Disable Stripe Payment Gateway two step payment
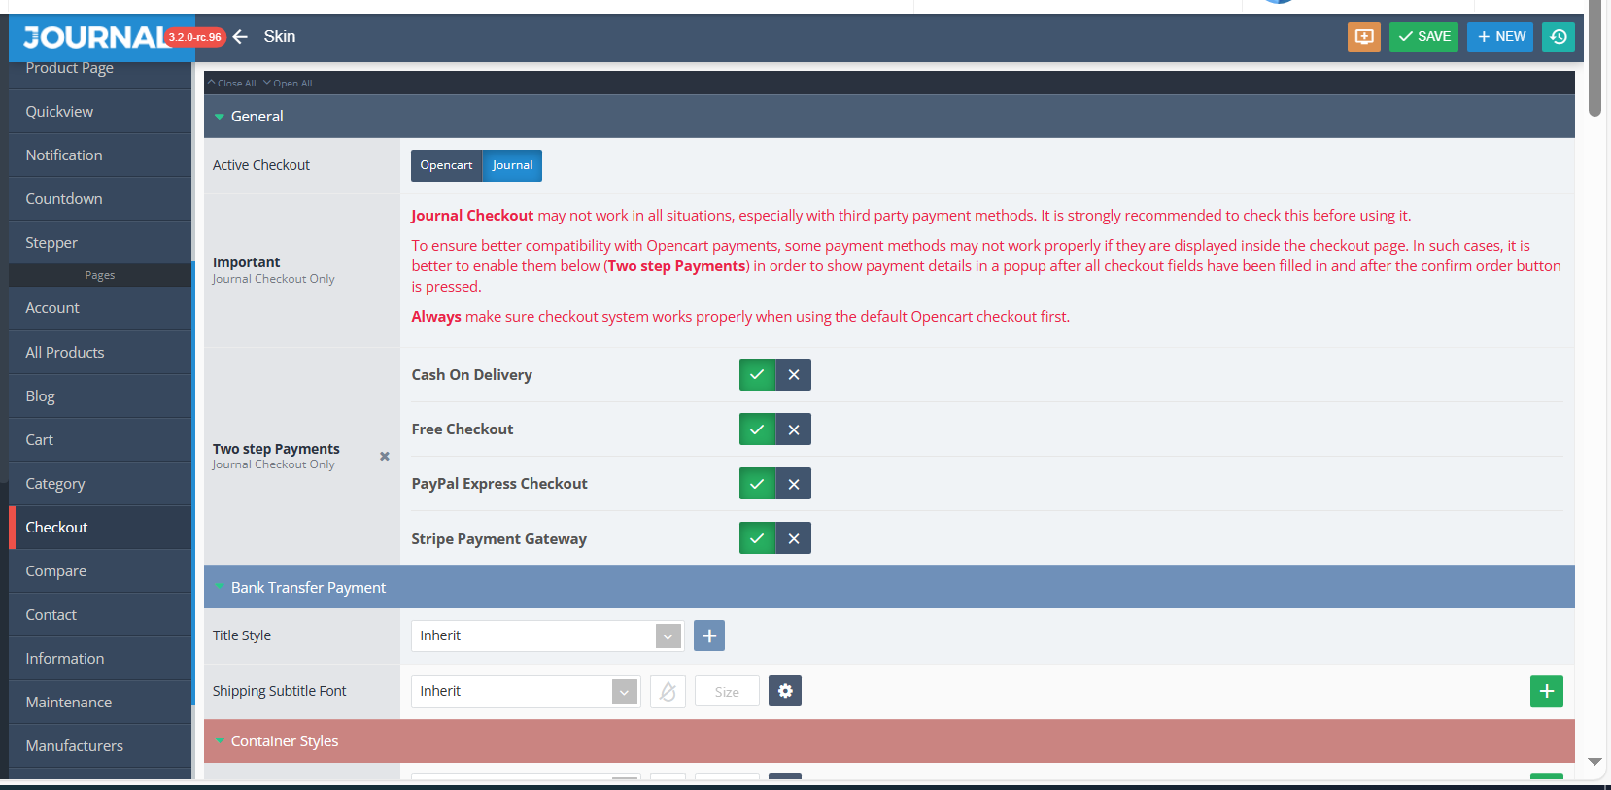Viewport: 1611px width, 790px height. [x=794, y=537]
